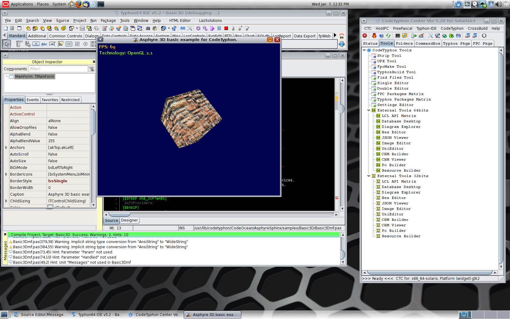Image resolution: width=510 pixels, height=319 pixels.
Task: Expand the BorderIcons property
Action: pyautogui.click(x=6, y=174)
